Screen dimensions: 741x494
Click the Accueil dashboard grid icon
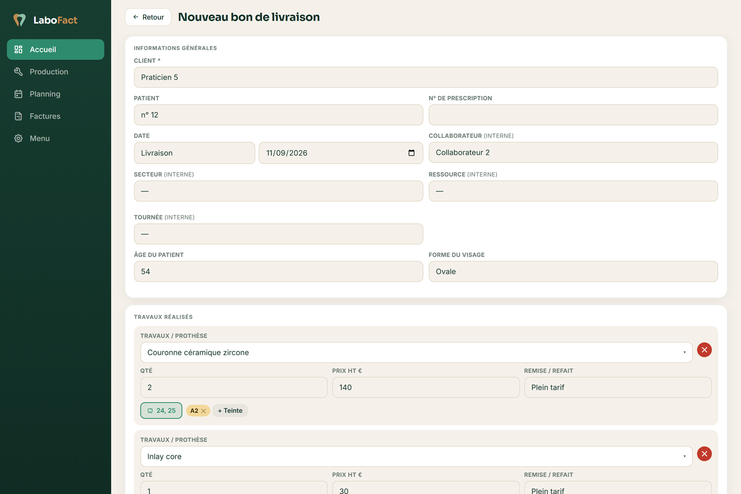point(18,49)
